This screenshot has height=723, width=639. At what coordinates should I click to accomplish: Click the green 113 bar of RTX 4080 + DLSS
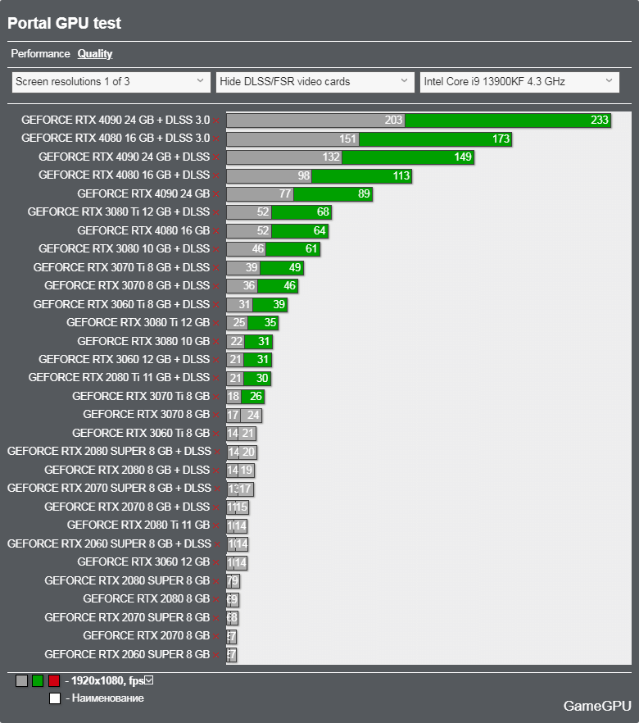coord(361,175)
